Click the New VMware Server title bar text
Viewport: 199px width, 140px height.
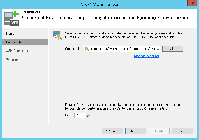tap(100, 4)
